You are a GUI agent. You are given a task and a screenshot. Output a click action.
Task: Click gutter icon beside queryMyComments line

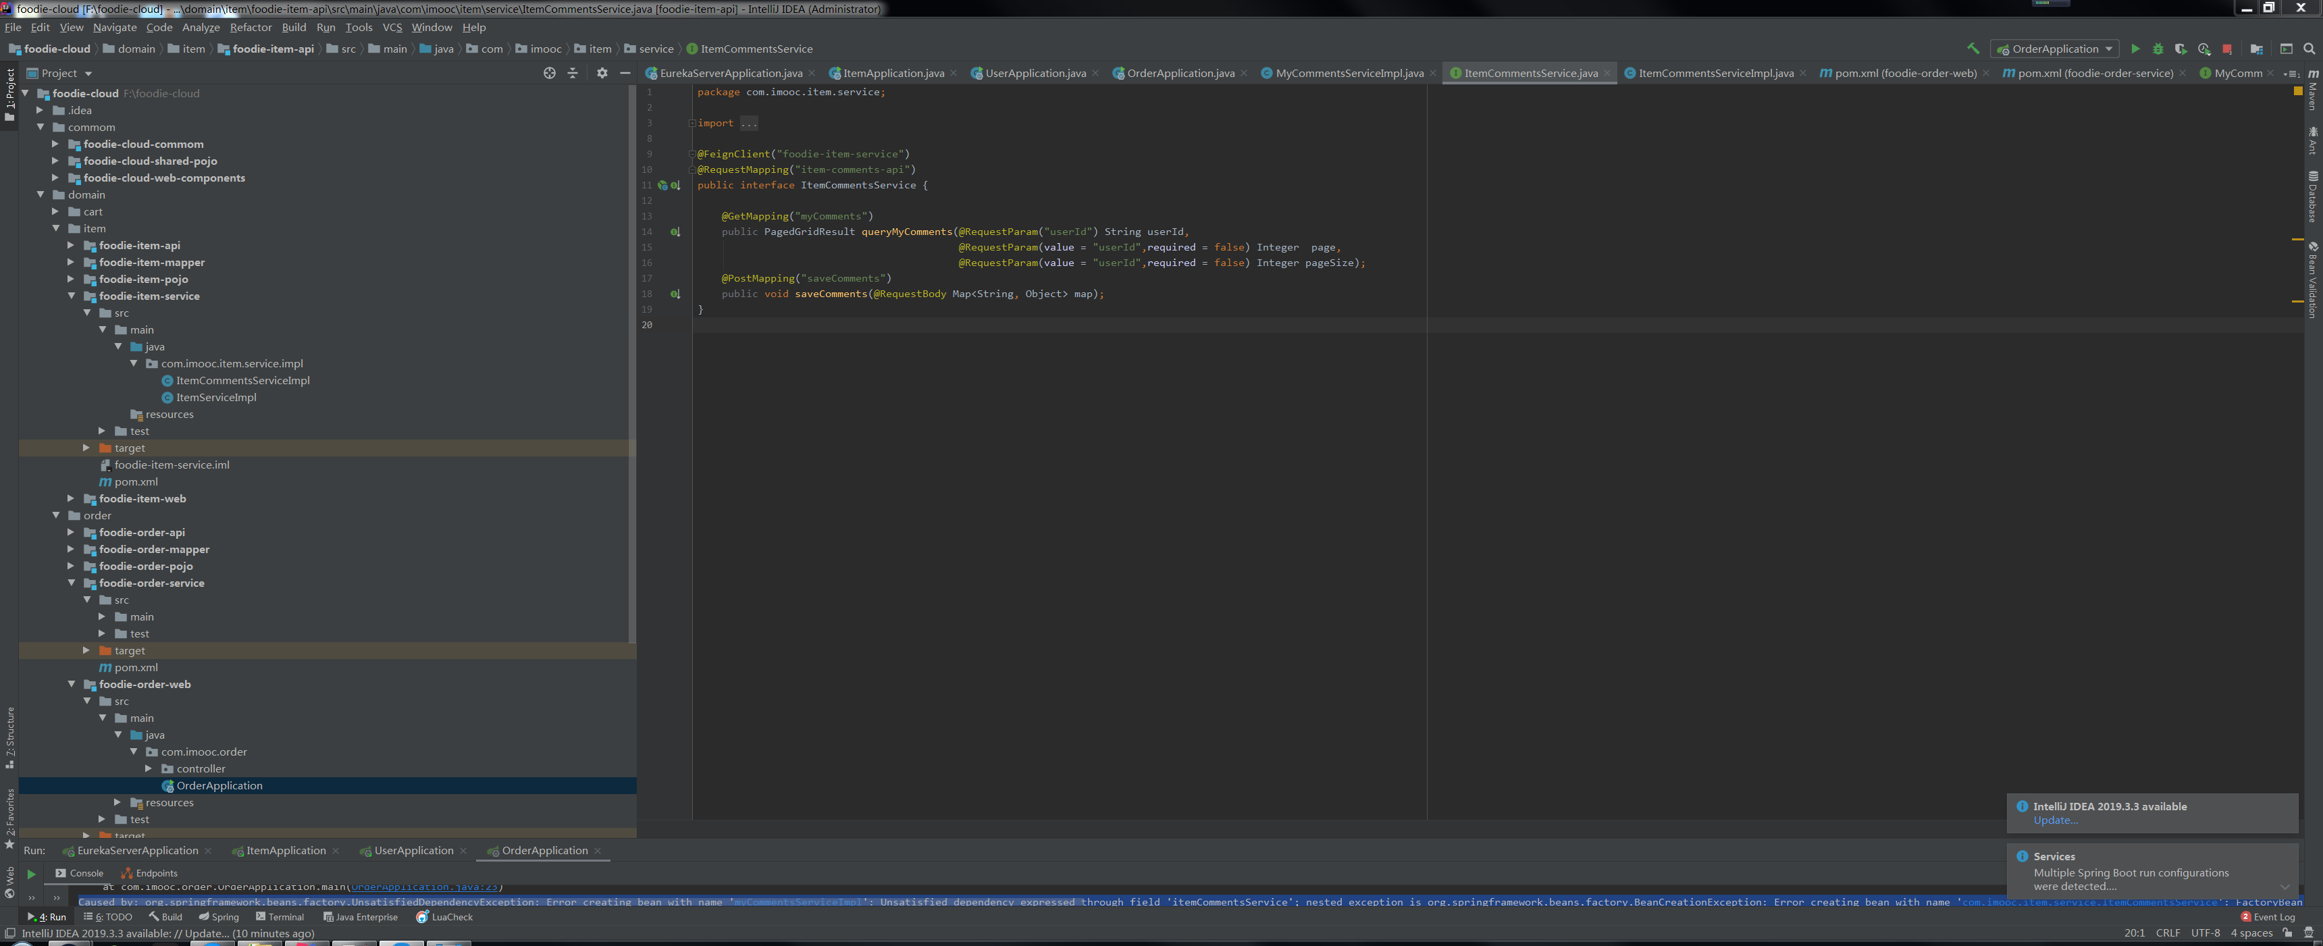click(x=675, y=232)
